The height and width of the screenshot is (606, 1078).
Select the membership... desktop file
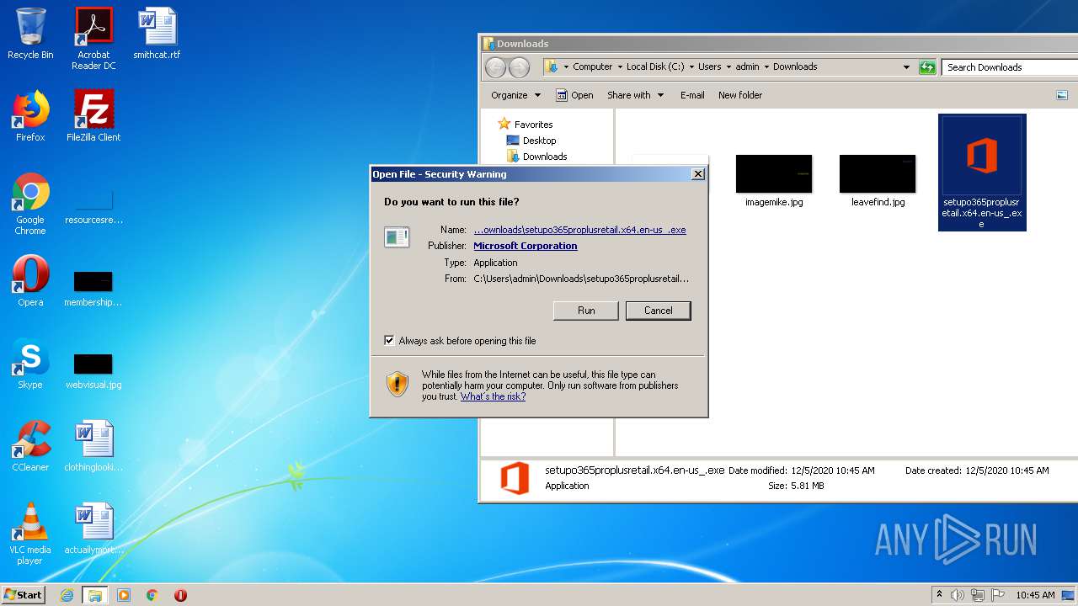coord(93,288)
